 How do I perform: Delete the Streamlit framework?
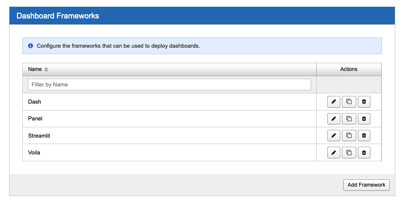tap(364, 135)
